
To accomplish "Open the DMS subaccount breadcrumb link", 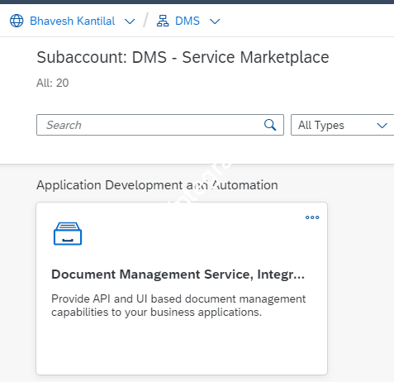I will pos(188,21).
